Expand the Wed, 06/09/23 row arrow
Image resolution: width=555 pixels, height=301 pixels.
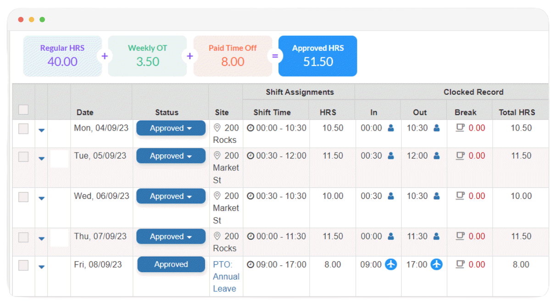click(41, 199)
